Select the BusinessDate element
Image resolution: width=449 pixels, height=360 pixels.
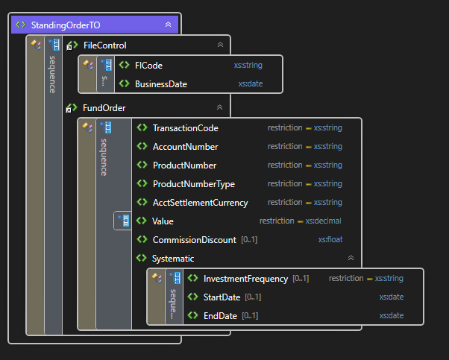pyautogui.click(x=160, y=84)
